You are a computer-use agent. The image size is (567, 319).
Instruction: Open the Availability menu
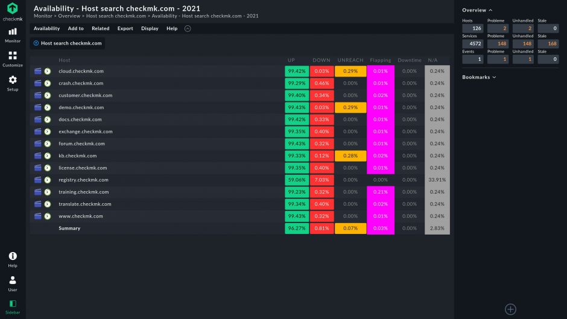point(46,28)
